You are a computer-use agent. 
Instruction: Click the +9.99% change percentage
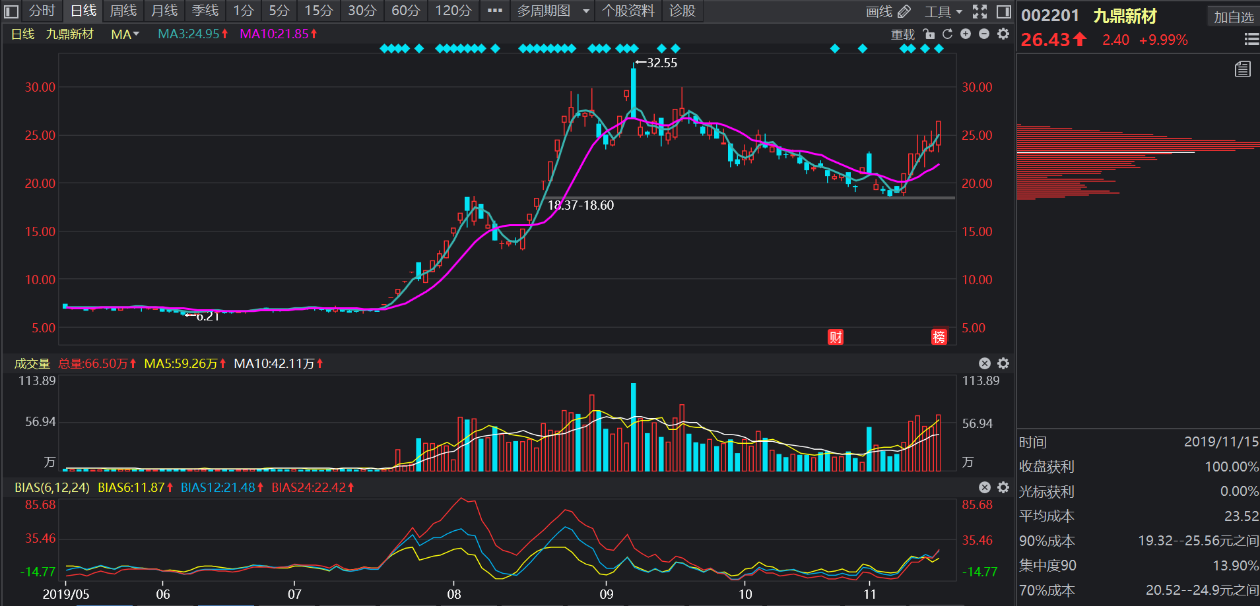pos(1164,40)
